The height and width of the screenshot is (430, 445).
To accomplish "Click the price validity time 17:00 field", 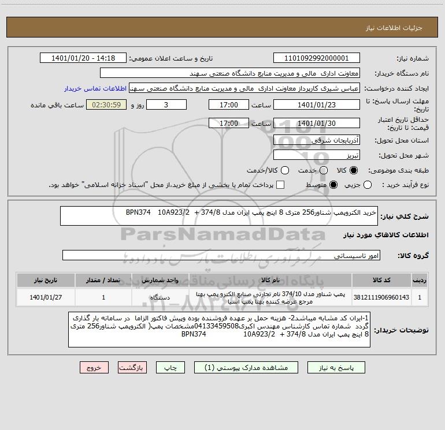I will tap(229, 123).
